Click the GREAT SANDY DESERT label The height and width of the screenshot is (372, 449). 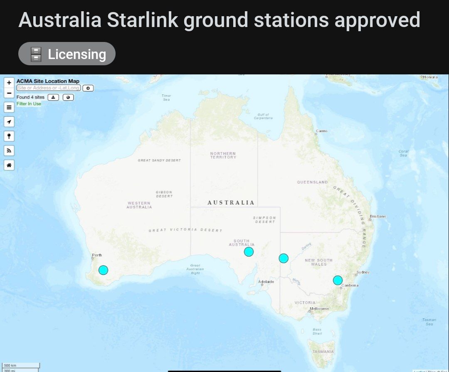[159, 160]
